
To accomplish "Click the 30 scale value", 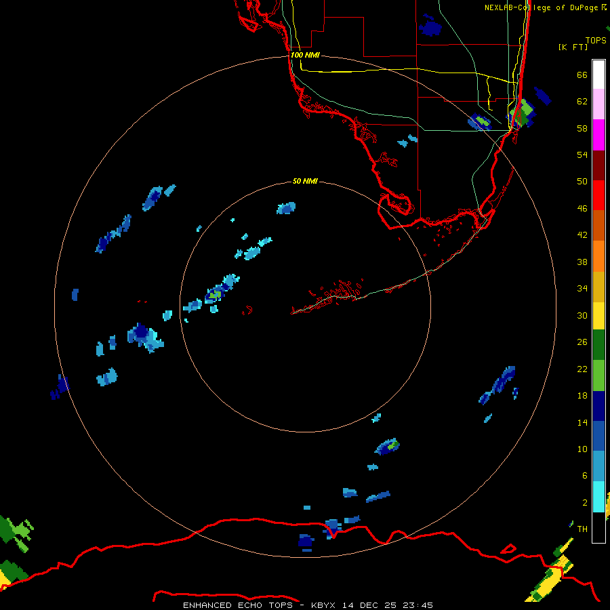I will pos(582,315).
